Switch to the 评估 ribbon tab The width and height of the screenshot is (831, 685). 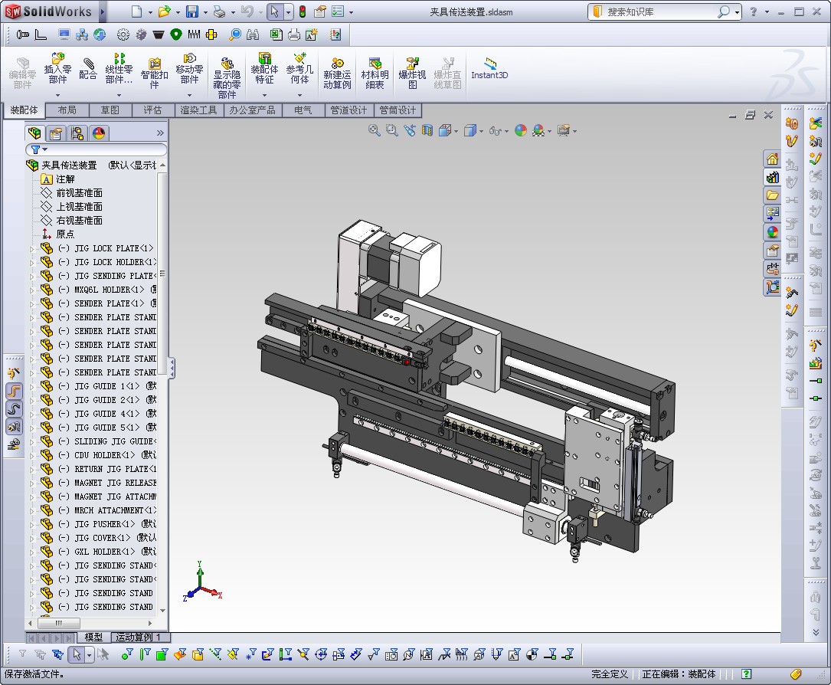[152, 110]
